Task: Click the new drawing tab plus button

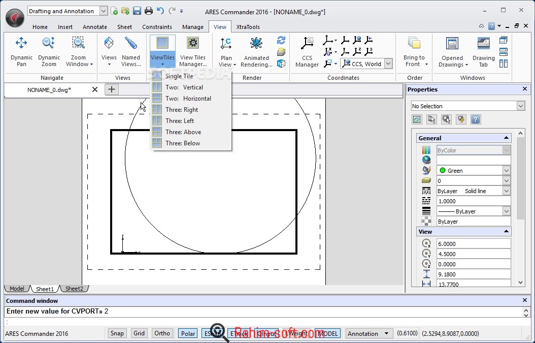Action: pyautogui.click(x=111, y=89)
